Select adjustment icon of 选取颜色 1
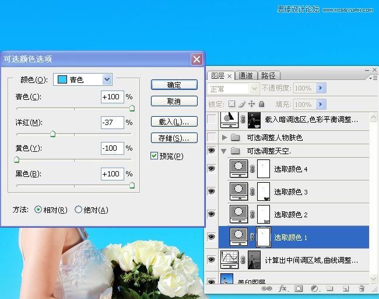 coord(238,237)
